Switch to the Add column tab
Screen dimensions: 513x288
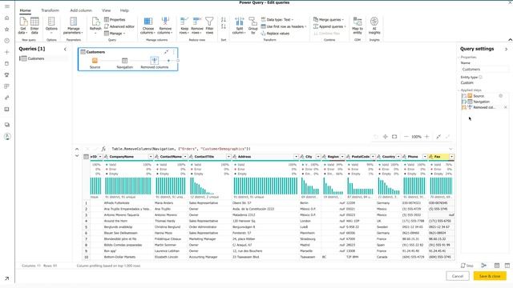coord(81,10)
